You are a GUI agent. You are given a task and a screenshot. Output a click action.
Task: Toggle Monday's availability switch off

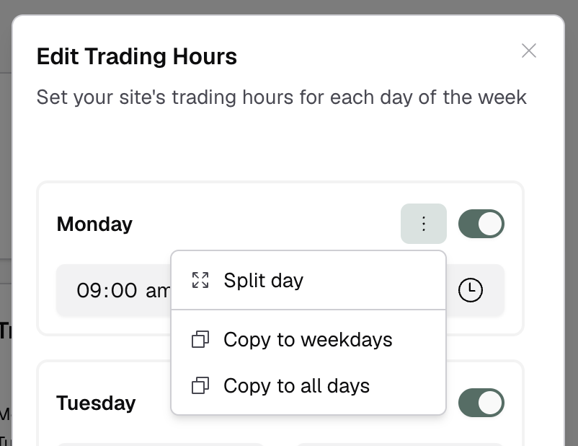pyautogui.click(x=481, y=224)
